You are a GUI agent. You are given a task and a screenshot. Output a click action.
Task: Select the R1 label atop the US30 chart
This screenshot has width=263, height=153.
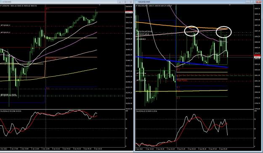pos(48,8)
